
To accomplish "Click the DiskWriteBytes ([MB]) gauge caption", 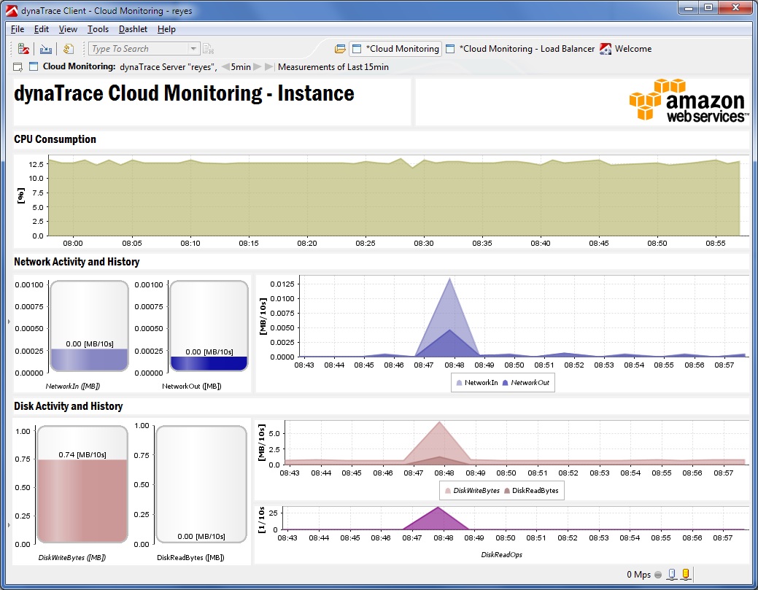I will click(72, 558).
